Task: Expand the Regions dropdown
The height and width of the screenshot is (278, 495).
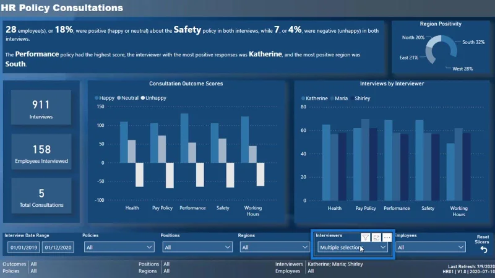Action: tap(274, 247)
